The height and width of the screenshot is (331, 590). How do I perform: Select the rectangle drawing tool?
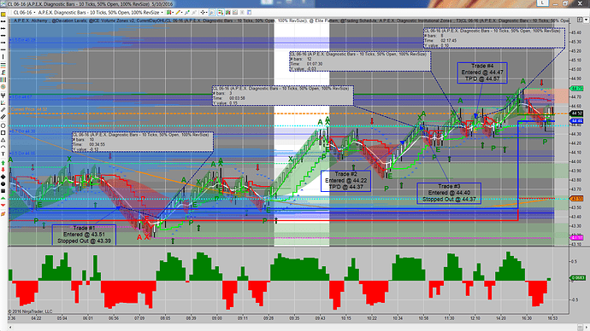point(3,132)
